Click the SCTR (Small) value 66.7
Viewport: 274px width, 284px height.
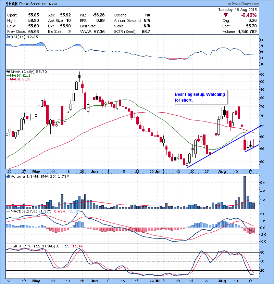pyautogui.click(x=146, y=32)
